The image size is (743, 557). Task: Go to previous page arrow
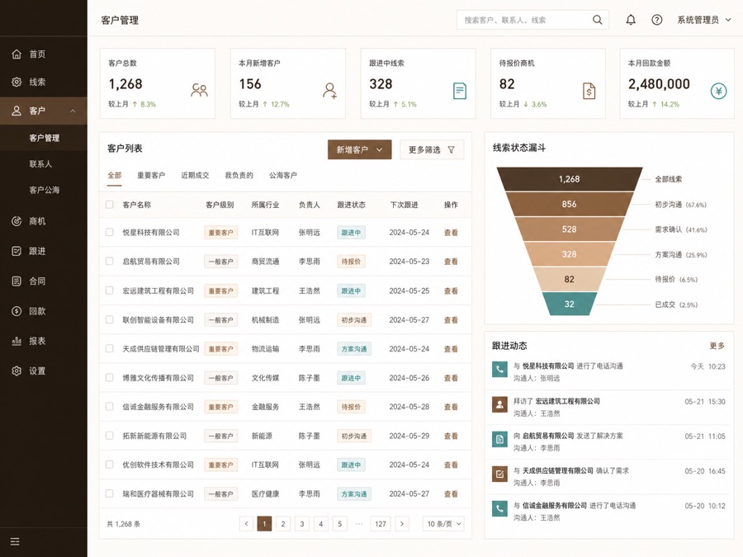pos(246,524)
